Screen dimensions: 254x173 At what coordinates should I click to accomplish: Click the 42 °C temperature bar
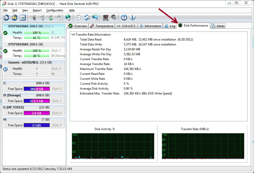point(37,38)
